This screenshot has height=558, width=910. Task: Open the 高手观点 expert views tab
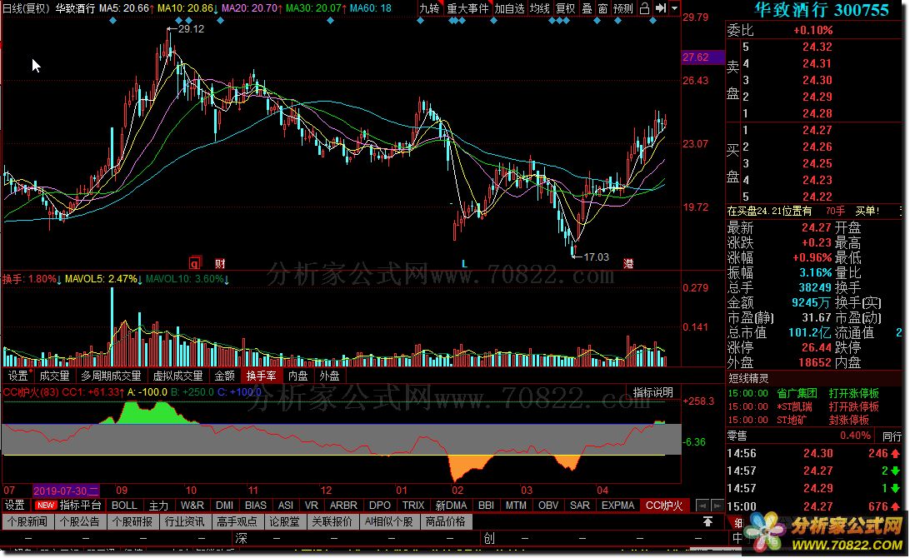click(237, 521)
